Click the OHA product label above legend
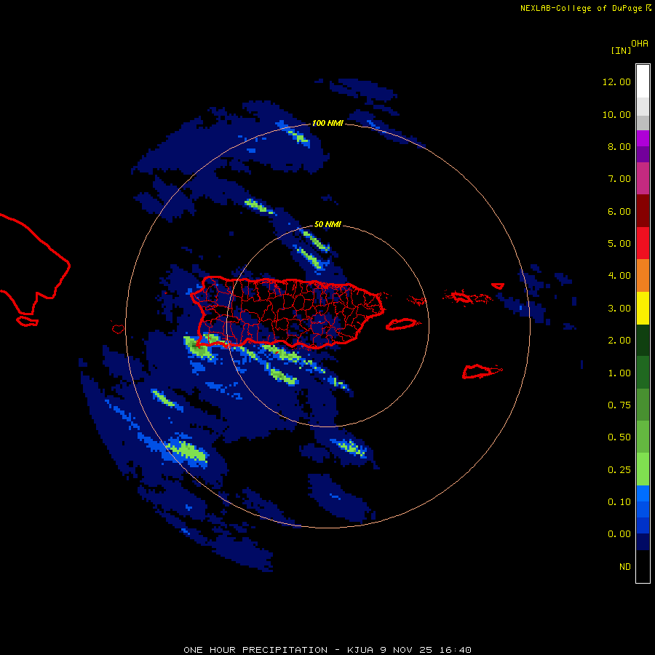 pos(640,44)
